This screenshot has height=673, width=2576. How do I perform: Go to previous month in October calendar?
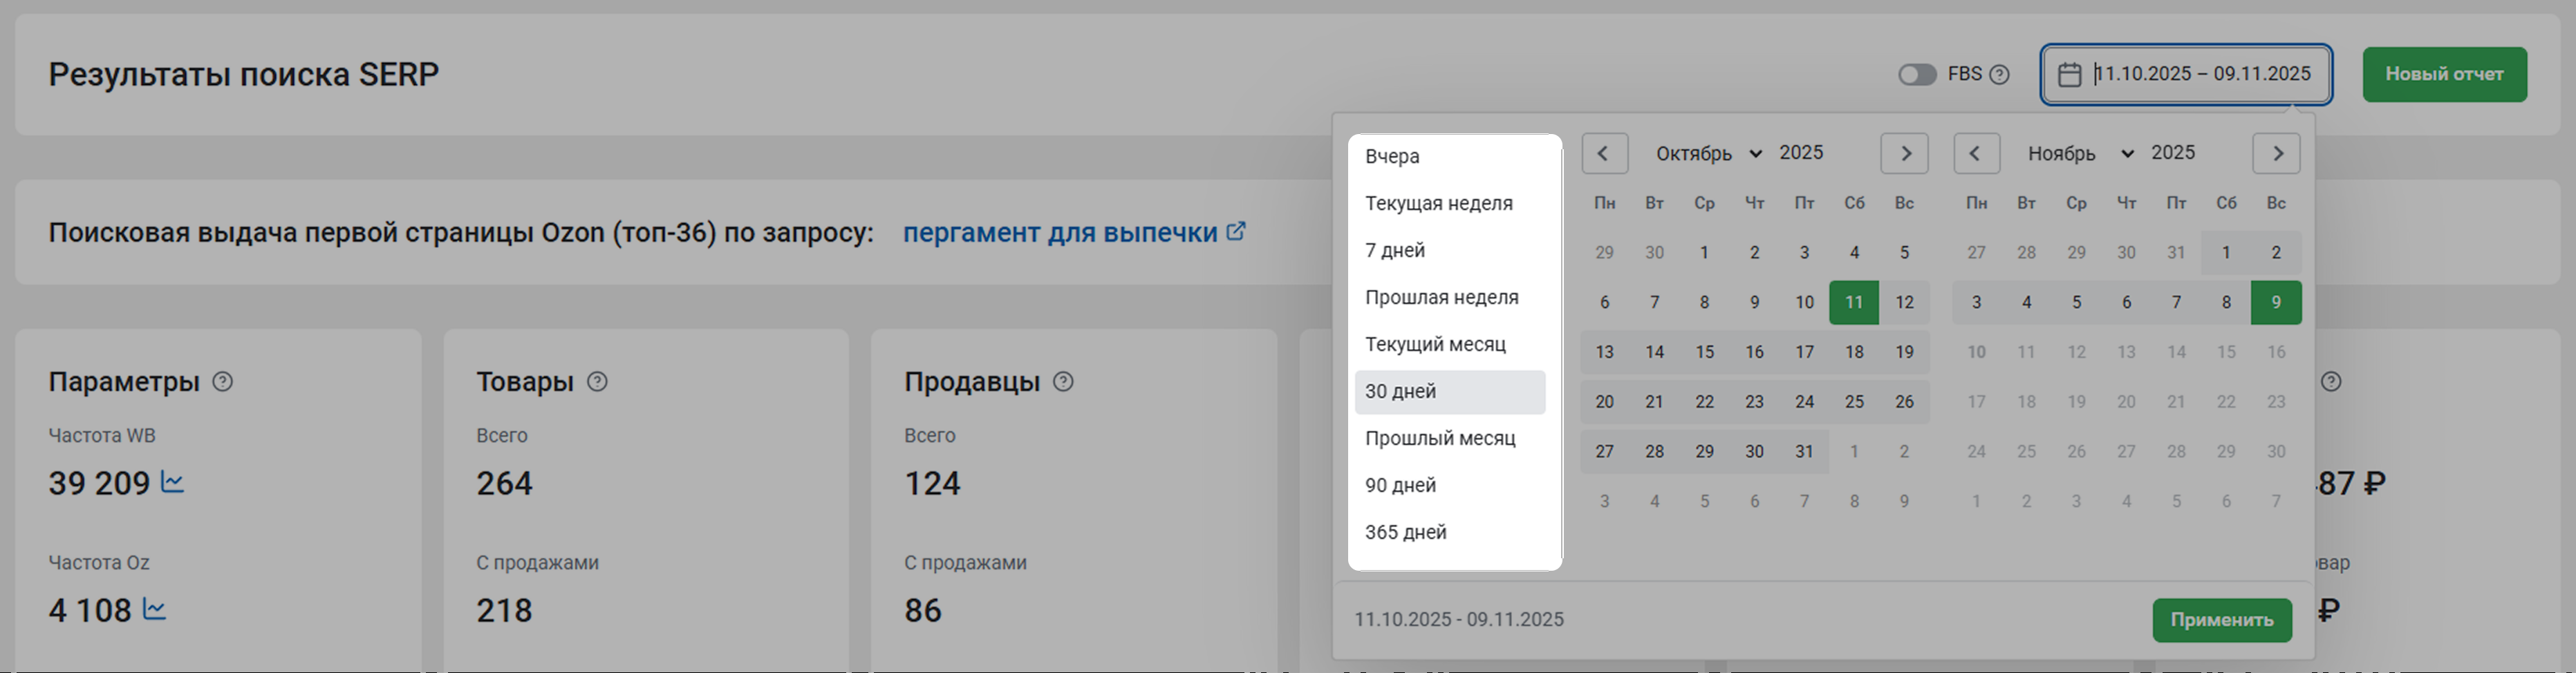(1604, 153)
